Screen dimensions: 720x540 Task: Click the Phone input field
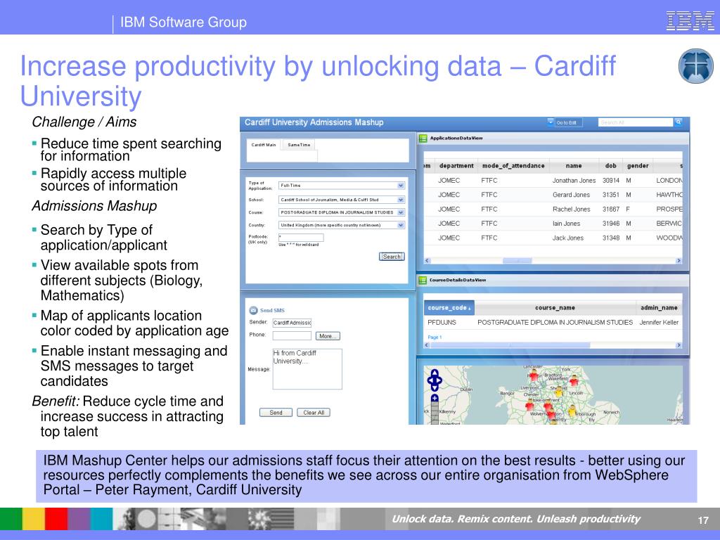292,335
